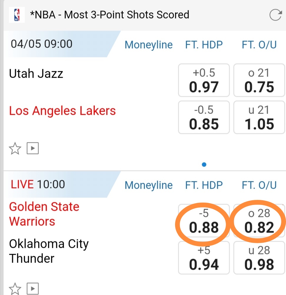This screenshot has height=295, width=286.
Task: Pick under 21 odds at 1.05
Action: (x=259, y=117)
